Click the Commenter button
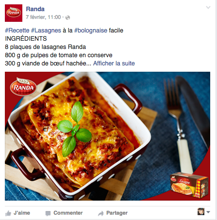Image resolution: width=217 pixels, height=220 pixels. click(68, 213)
